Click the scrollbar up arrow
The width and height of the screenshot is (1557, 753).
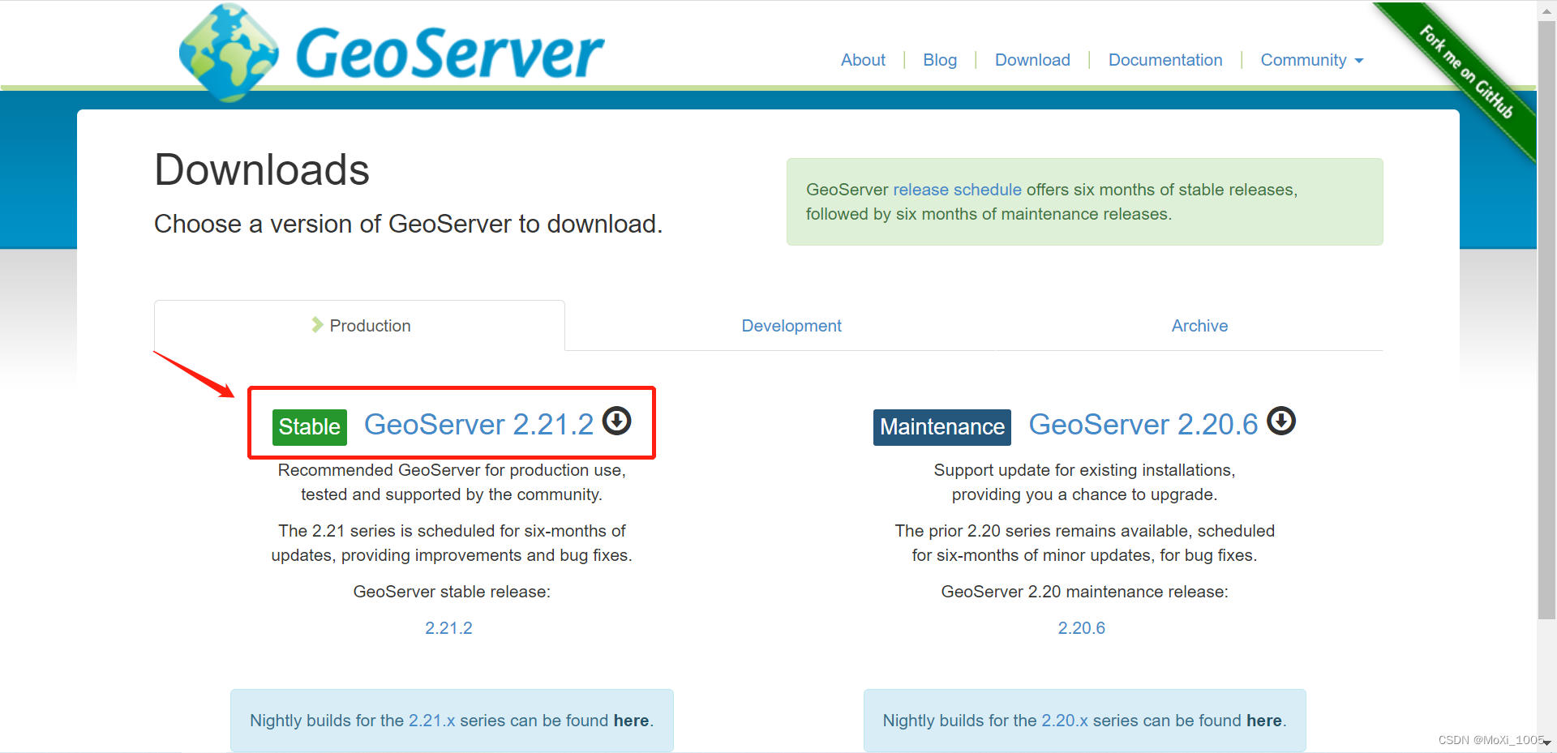click(1546, 10)
